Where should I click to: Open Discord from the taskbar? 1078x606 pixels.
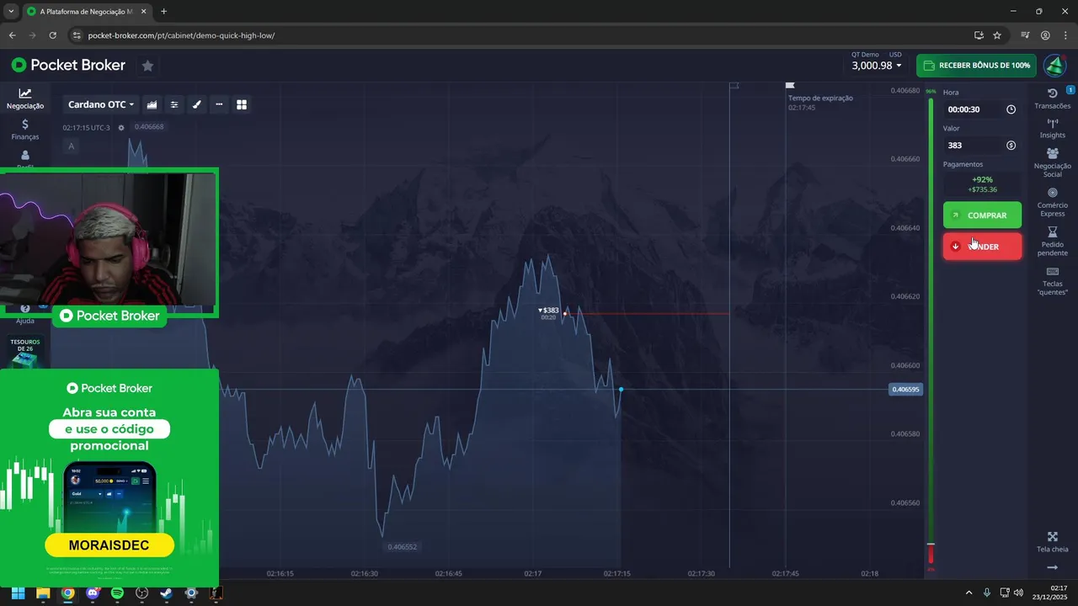[93, 593]
